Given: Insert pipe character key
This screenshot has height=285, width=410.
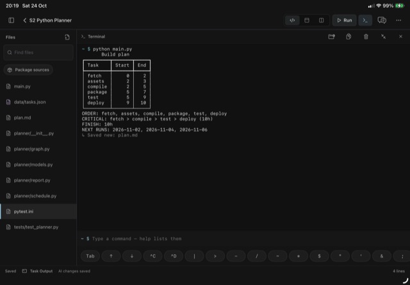Looking at the screenshot, I should tap(194, 256).
